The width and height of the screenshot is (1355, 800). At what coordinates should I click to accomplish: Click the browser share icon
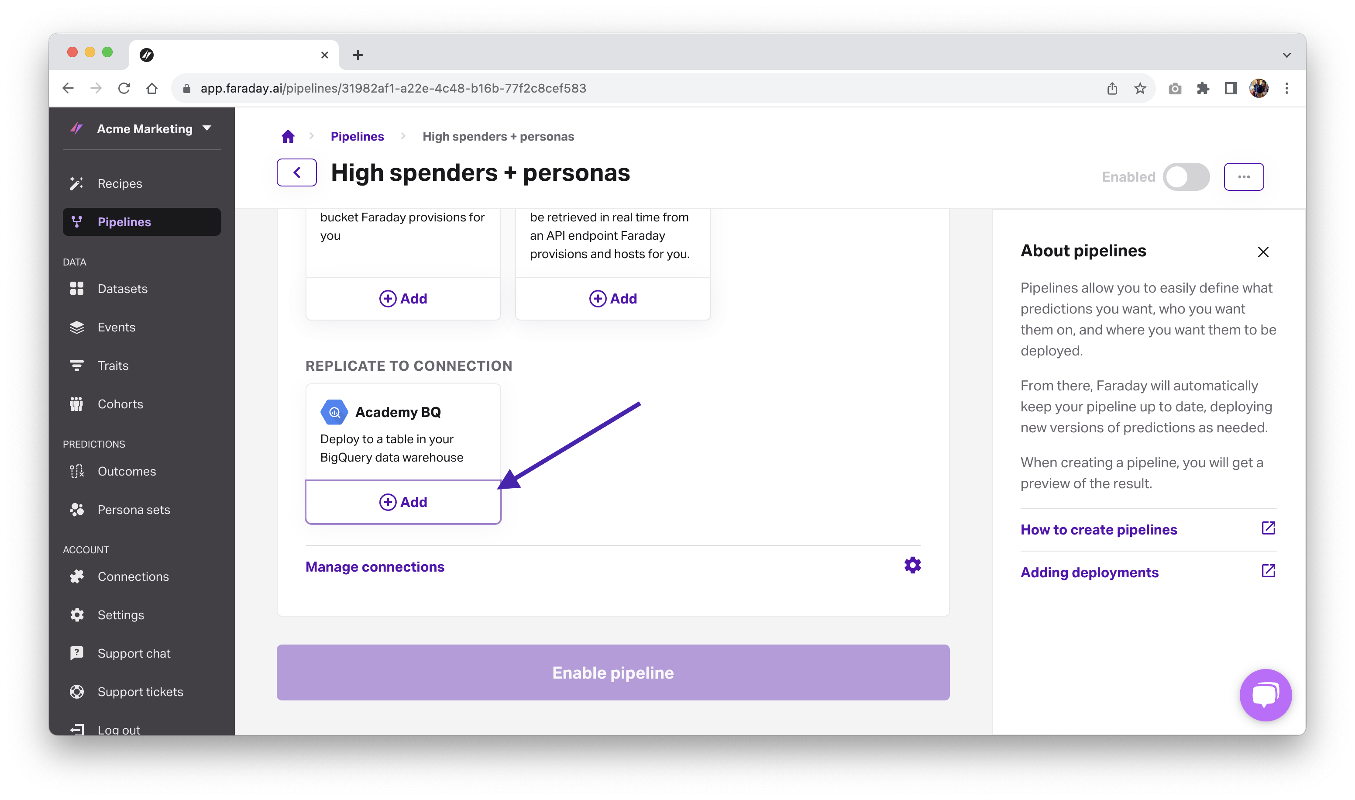click(x=1112, y=88)
